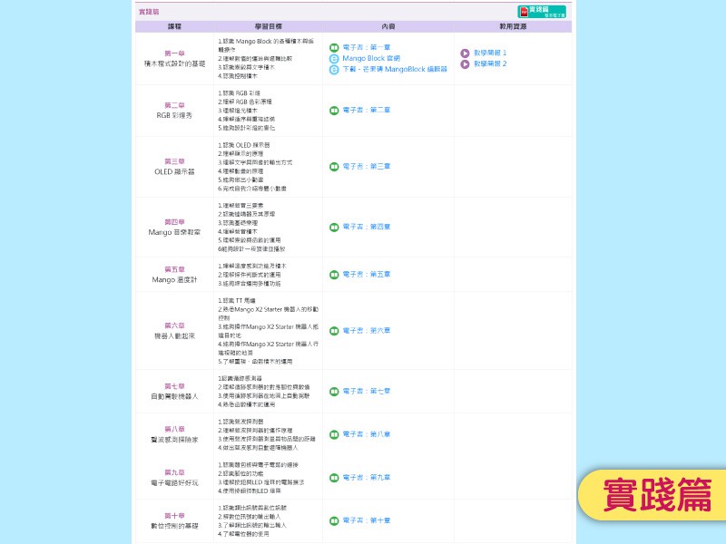This screenshot has width=726, height=544.
Task: Click the large yellow 實踐篇 banner
Action: click(x=657, y=495)
